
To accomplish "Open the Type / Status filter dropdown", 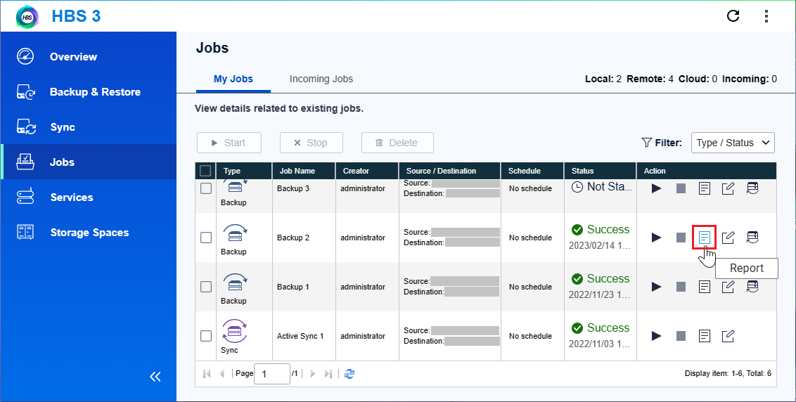I will (x=733, y=143).
